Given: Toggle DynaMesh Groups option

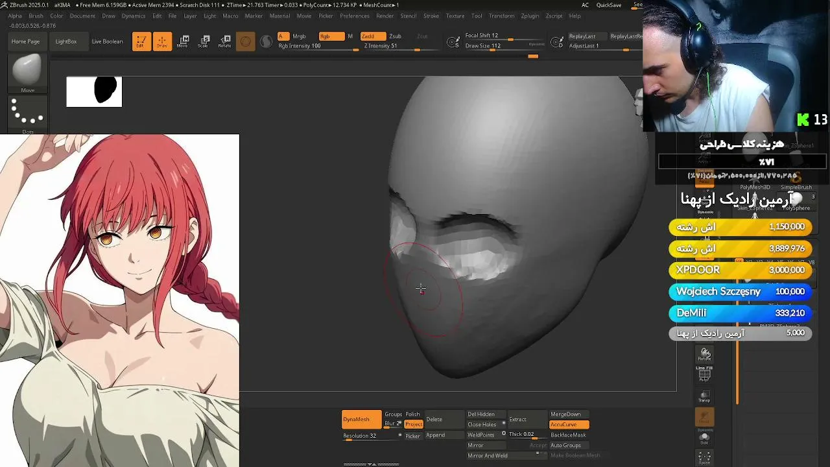Looking at the screenshot, I should (393, 414).
